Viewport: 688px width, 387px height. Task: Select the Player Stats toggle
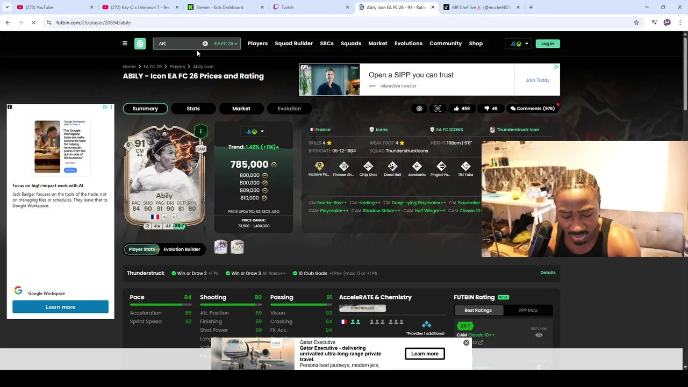coord(142,249)
